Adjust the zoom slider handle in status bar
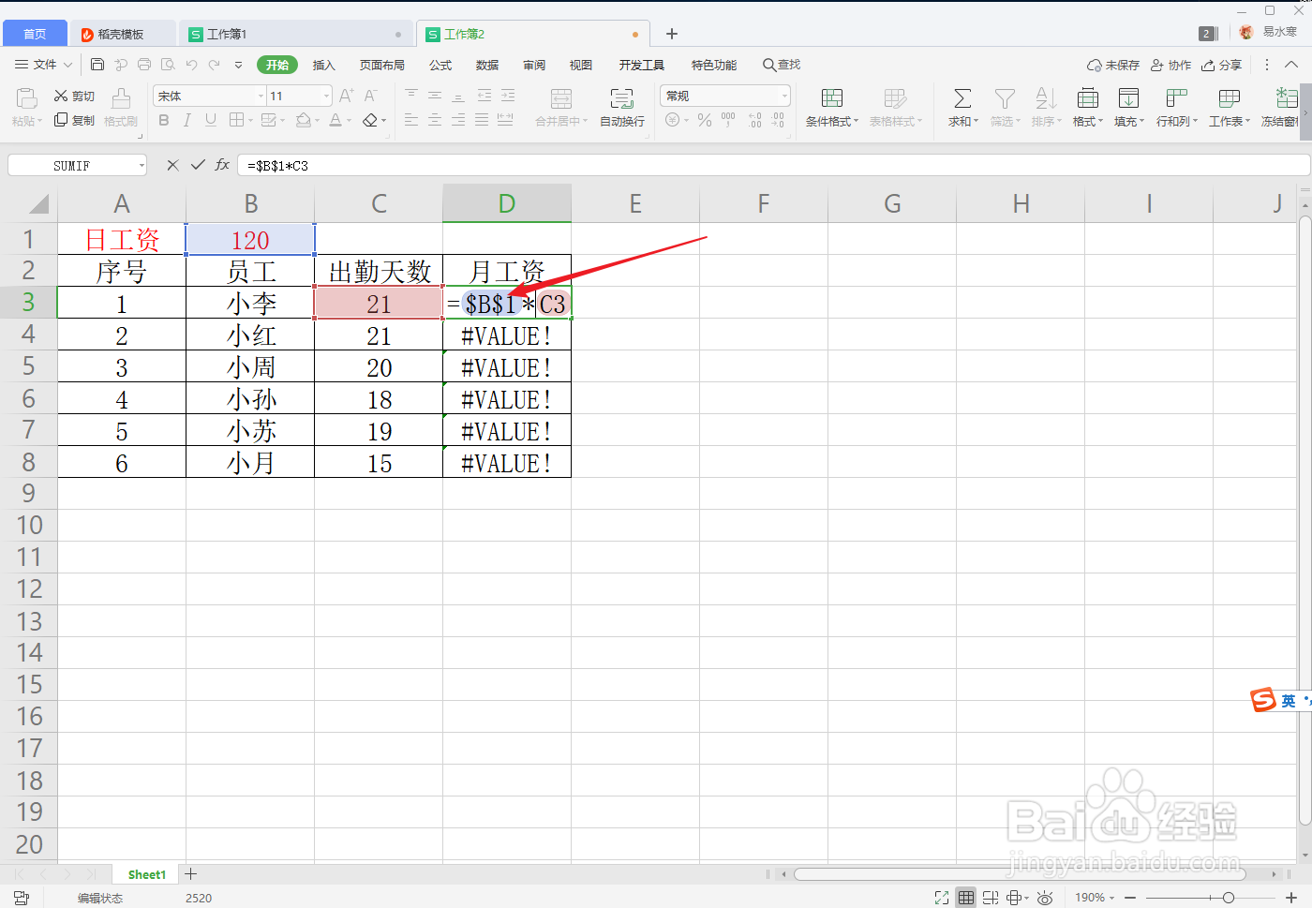Screen dimensions: 1312x908 coord(1229,898)
